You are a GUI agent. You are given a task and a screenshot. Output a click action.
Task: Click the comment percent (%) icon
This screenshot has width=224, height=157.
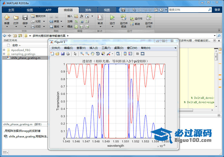coord(76,21)
